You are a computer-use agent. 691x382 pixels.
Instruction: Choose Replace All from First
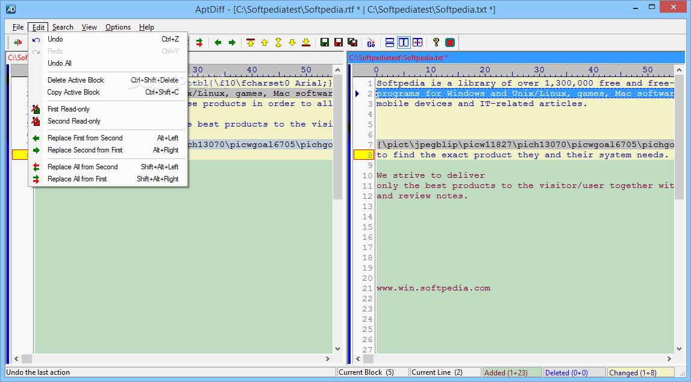click(x=108, y=179)
